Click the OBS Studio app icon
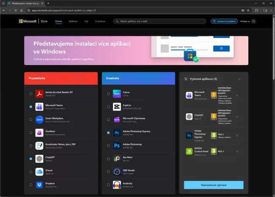Viewport: 275px width, 197px height. [x=117, y=172]
